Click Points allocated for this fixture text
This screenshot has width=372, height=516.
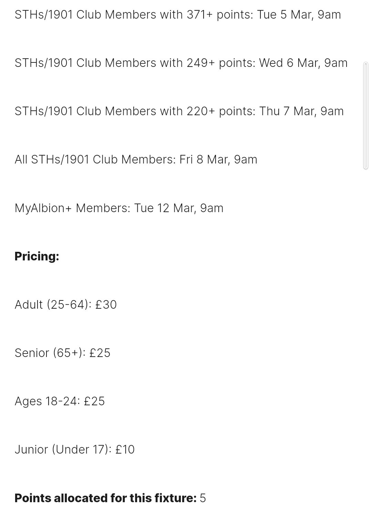[x=105, y=498]
